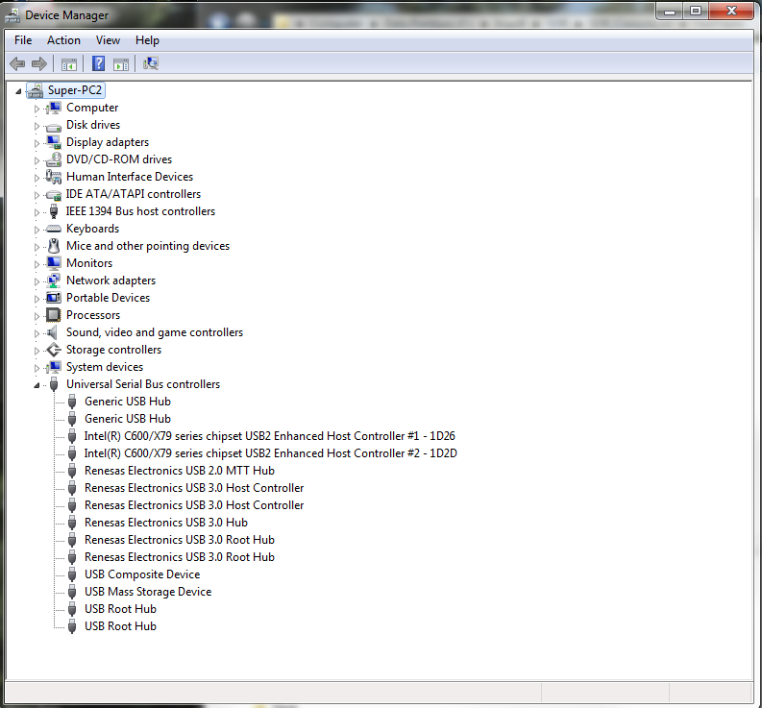Image resolution: width=762 pixels, height=708 pixels.
Task: Select Renesas Electronics USB 2.0 MTT Hub
Action: 179,471
